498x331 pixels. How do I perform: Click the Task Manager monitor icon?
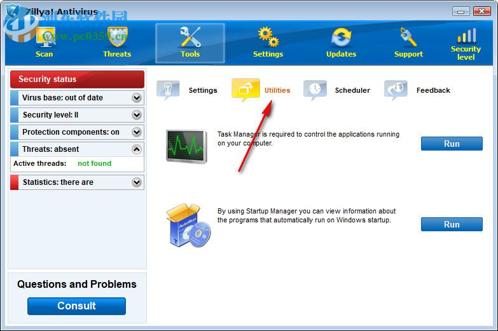[x=186, y=146]
